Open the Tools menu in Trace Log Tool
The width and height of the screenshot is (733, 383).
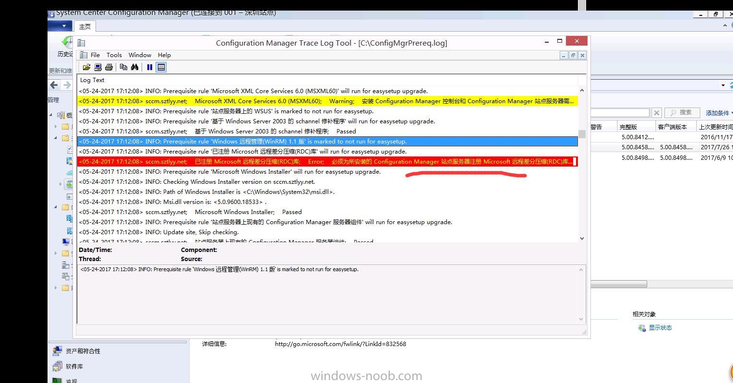114,55
